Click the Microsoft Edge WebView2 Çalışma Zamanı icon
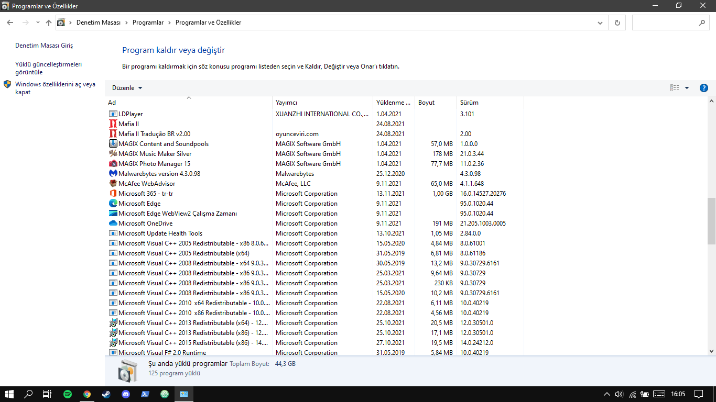Viewport: 716px width, 402px height. click(x=113, y=213)
